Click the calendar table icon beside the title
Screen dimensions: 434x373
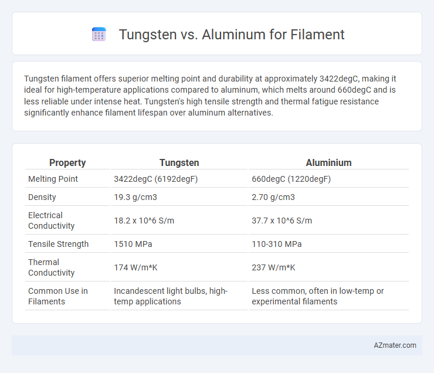(99, 35)
